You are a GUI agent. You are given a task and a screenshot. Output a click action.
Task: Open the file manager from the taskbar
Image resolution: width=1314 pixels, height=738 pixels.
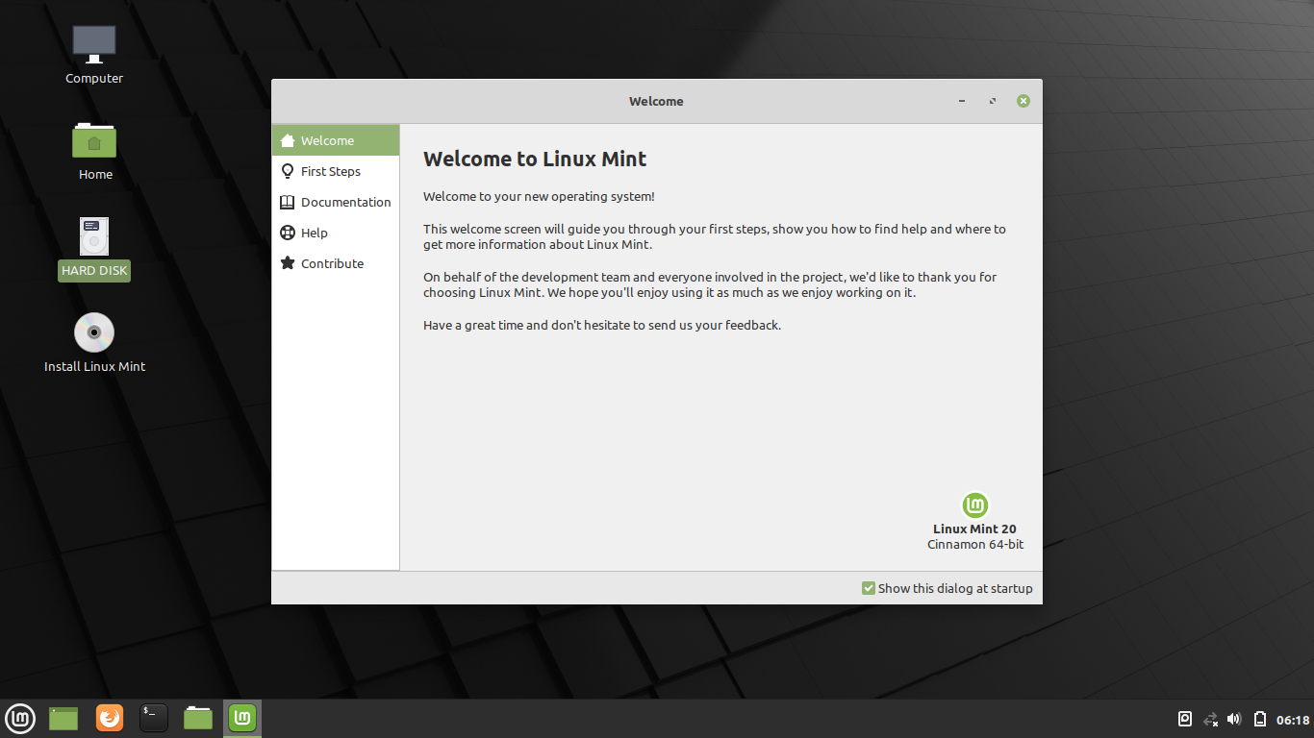click(197, 718)
